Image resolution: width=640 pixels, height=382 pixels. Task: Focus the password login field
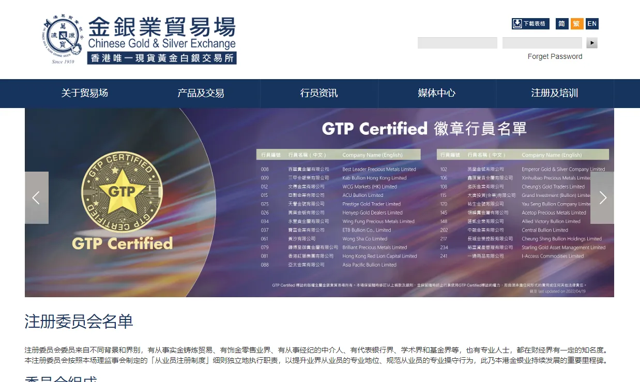(x=542, y=43)
